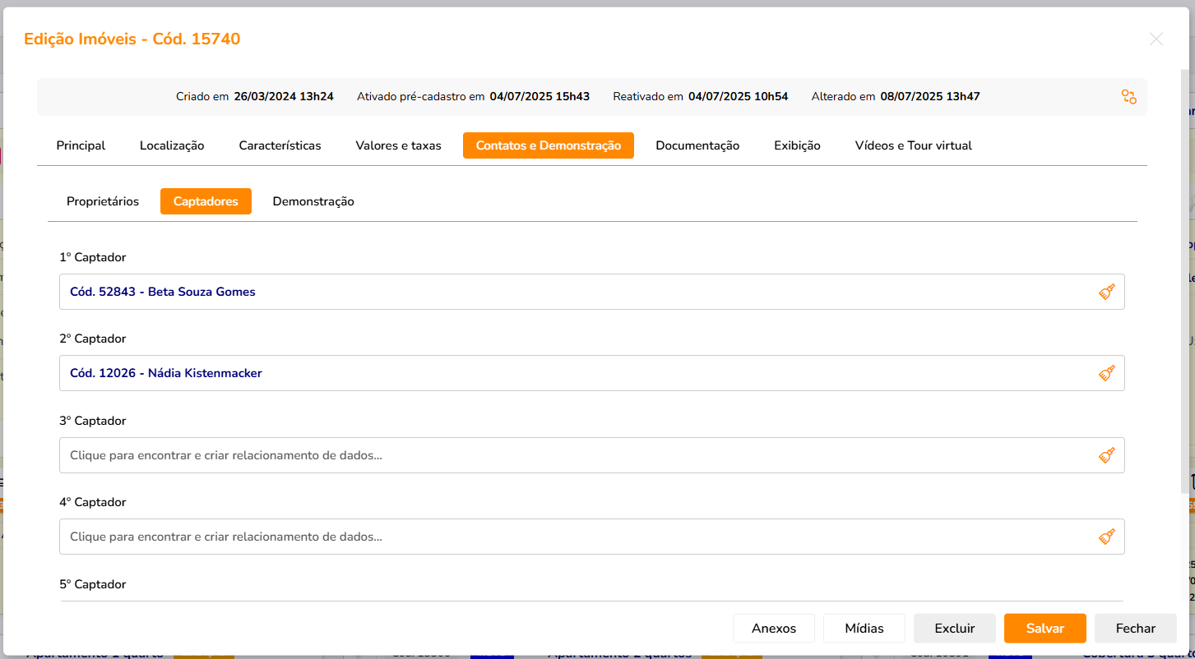Open the 1º Captador field with Beta Souza Gomes
This screenshot has width=1195, height=659.
coord(576,292)
